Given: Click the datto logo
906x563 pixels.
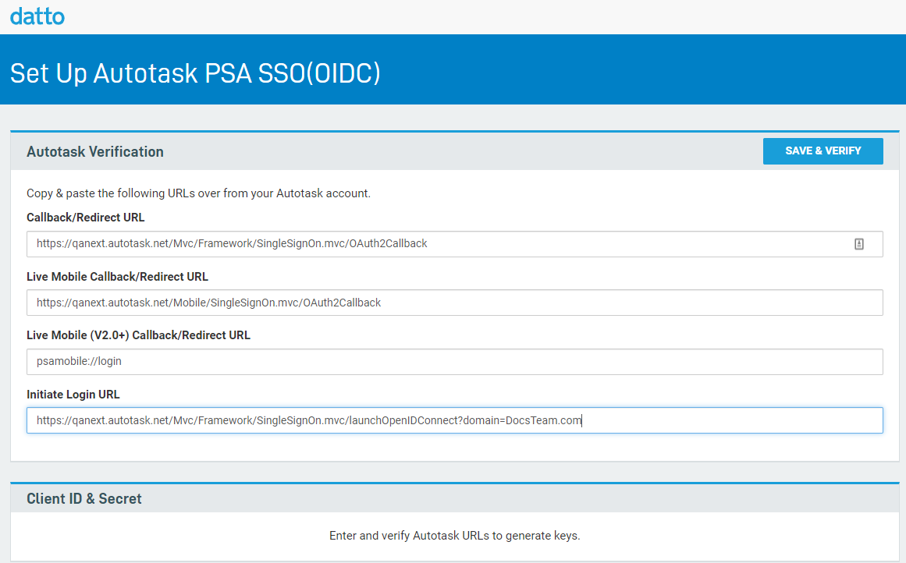Looking at the screenshot, I should pyautogui.click(x=37, y=16).
